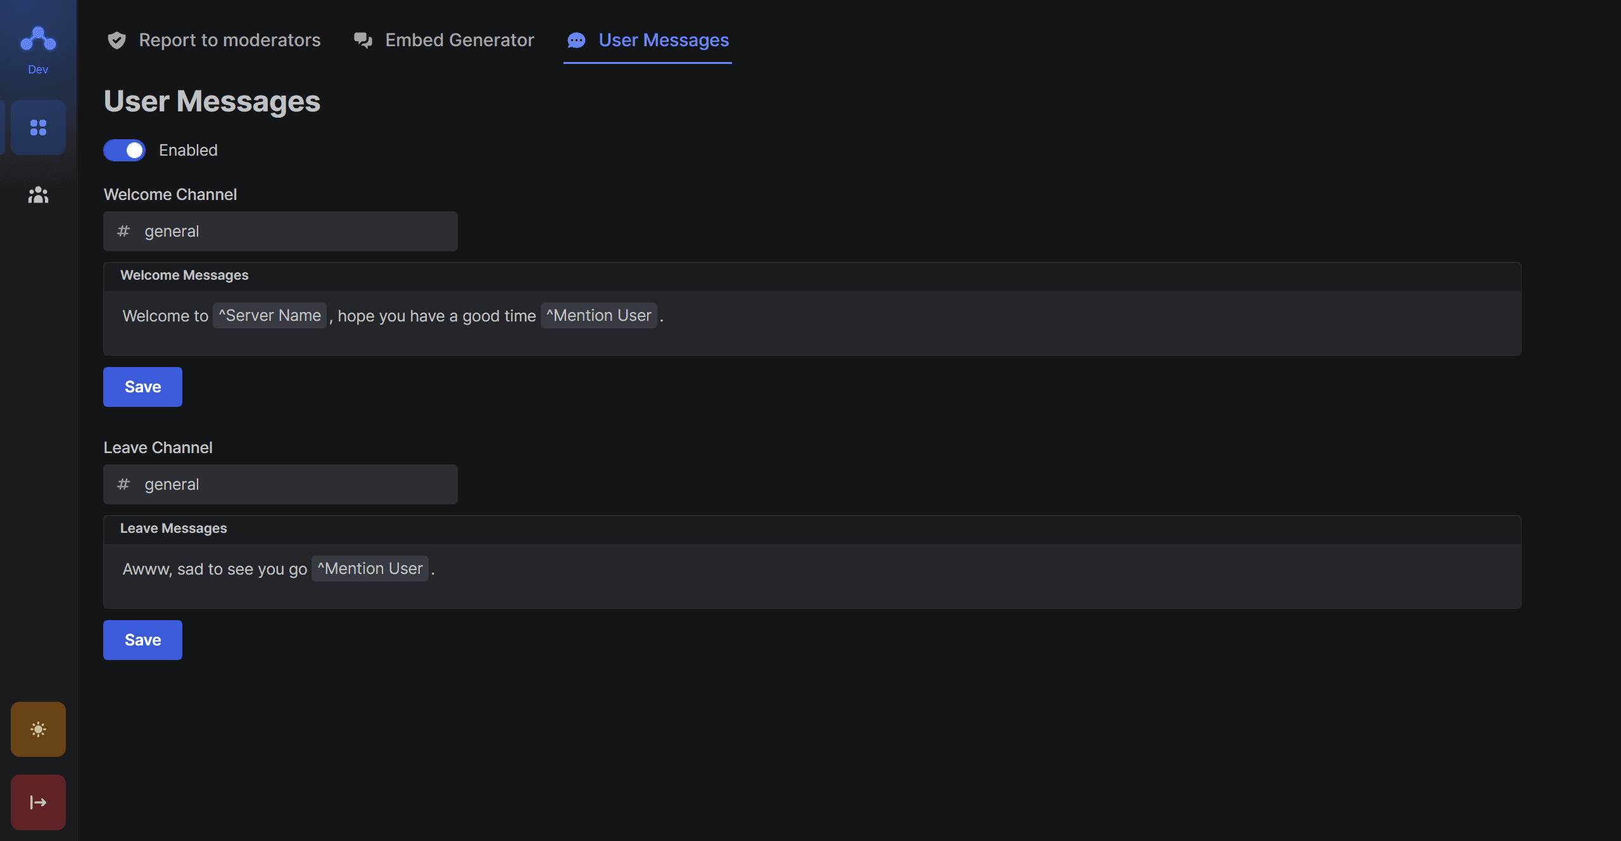Click the red logout arrow icon
Viewport: 1621px width, 841px height.
click(38, 802)
